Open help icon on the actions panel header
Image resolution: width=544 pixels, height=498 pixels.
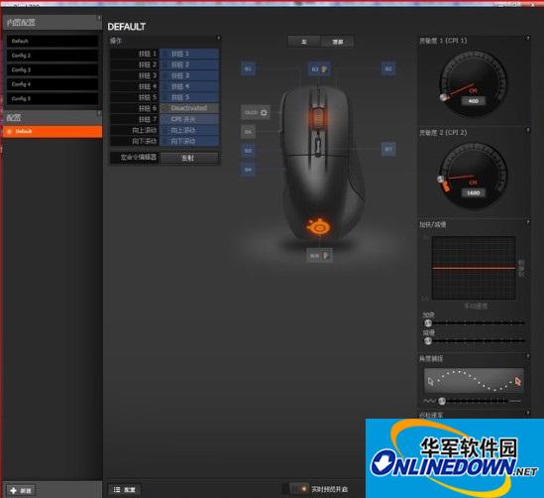coord(218,38)
